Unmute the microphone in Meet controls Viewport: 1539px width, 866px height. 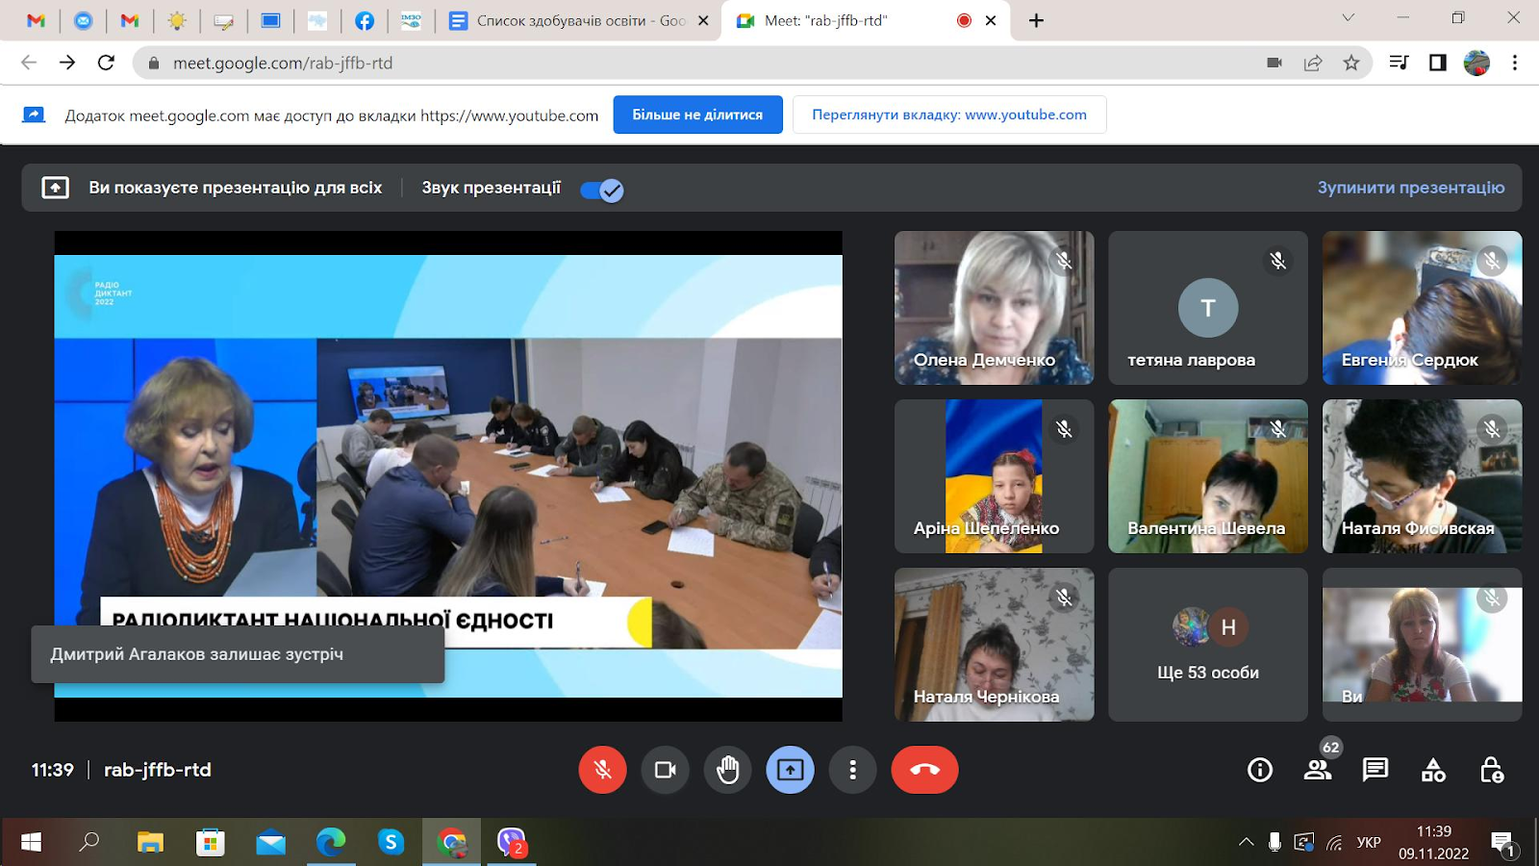click(x=602, y=770)
